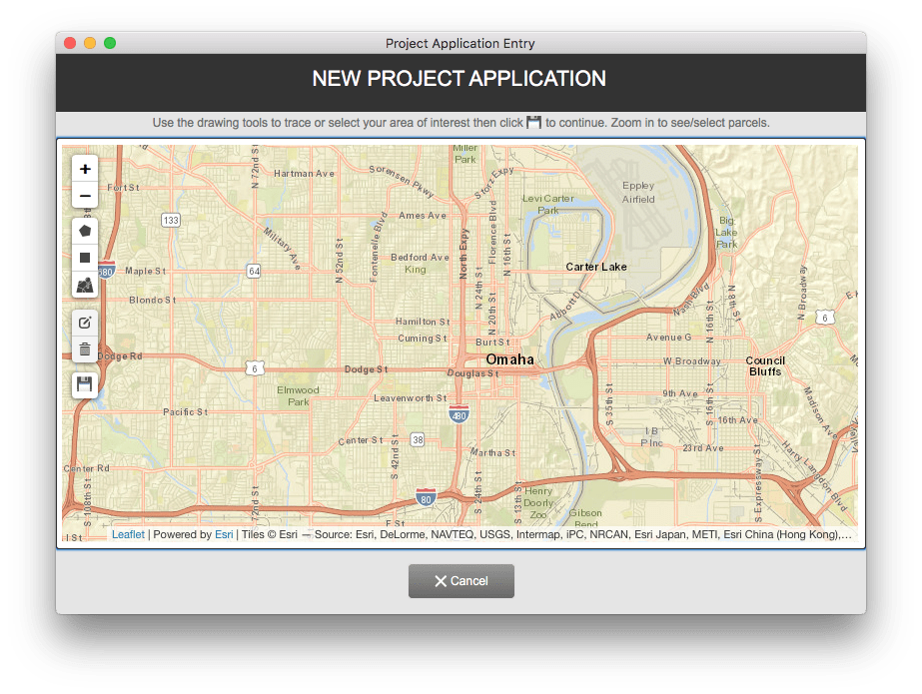Zoom in on the map
The width and height of the screenshot is (922, 694).
(x=85, y=169)
